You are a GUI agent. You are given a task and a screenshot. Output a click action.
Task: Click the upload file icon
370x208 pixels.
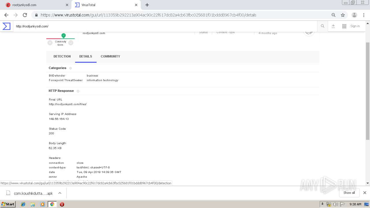click(x=333, y=26)
